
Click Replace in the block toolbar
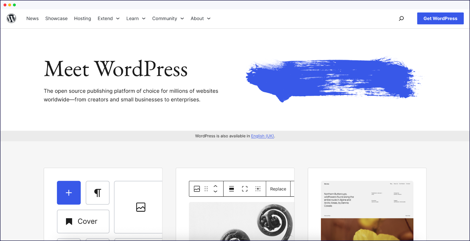click(x=278, y=189)
